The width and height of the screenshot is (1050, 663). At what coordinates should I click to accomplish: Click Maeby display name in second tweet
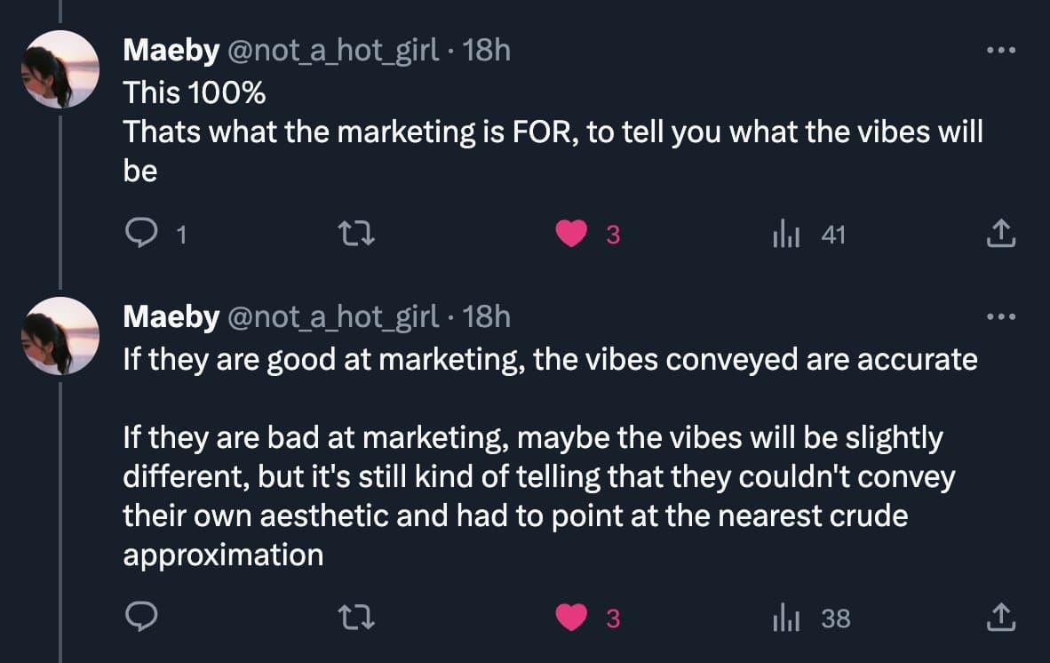(x=171, y=316)
